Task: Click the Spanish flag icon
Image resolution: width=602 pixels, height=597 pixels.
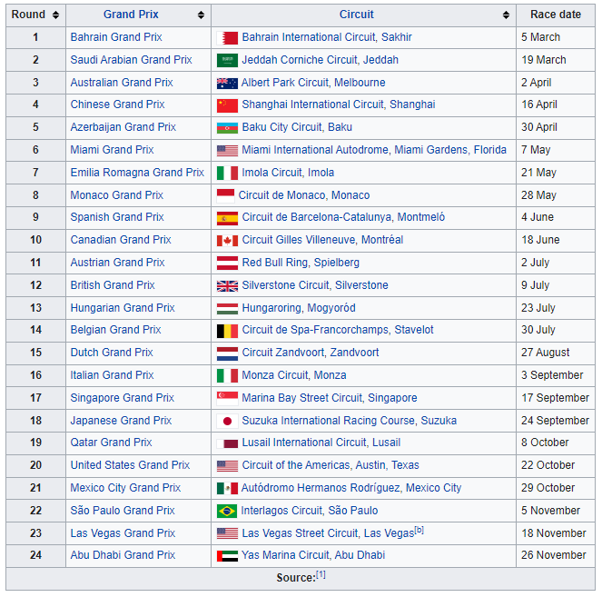Action: pyautogui.click(x=227, y=218)
